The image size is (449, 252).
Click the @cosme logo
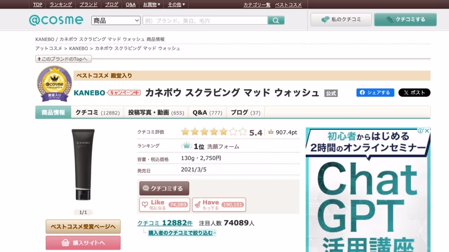pos(56,20)
